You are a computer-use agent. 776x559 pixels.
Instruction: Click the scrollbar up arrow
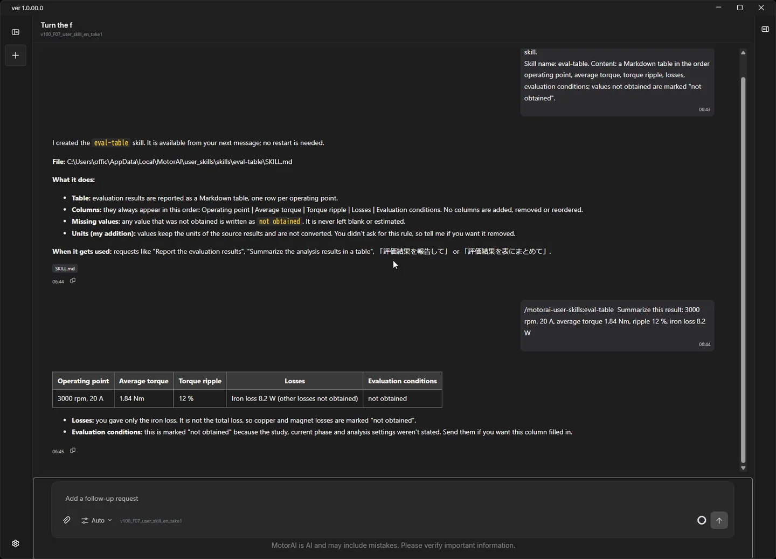[x=743, y=53]
